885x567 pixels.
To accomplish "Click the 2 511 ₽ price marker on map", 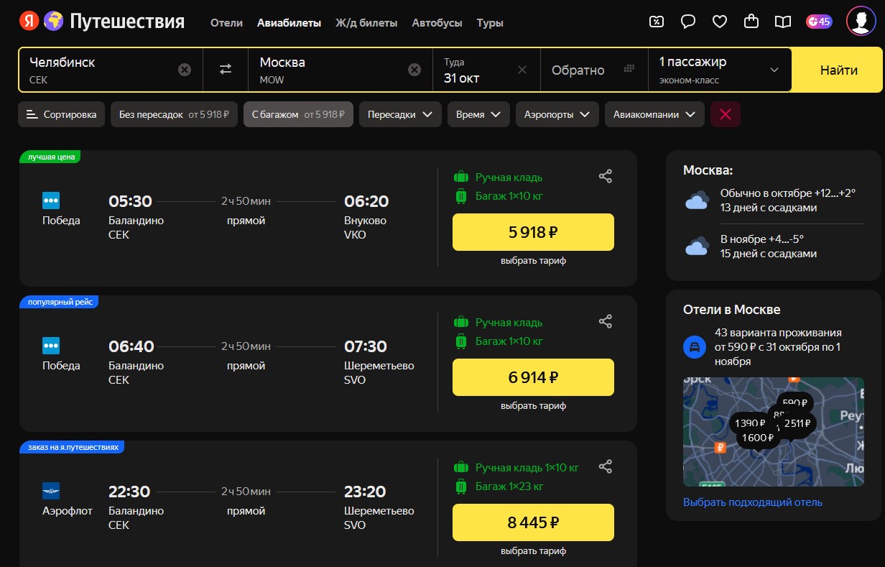I will coord(797,423).
